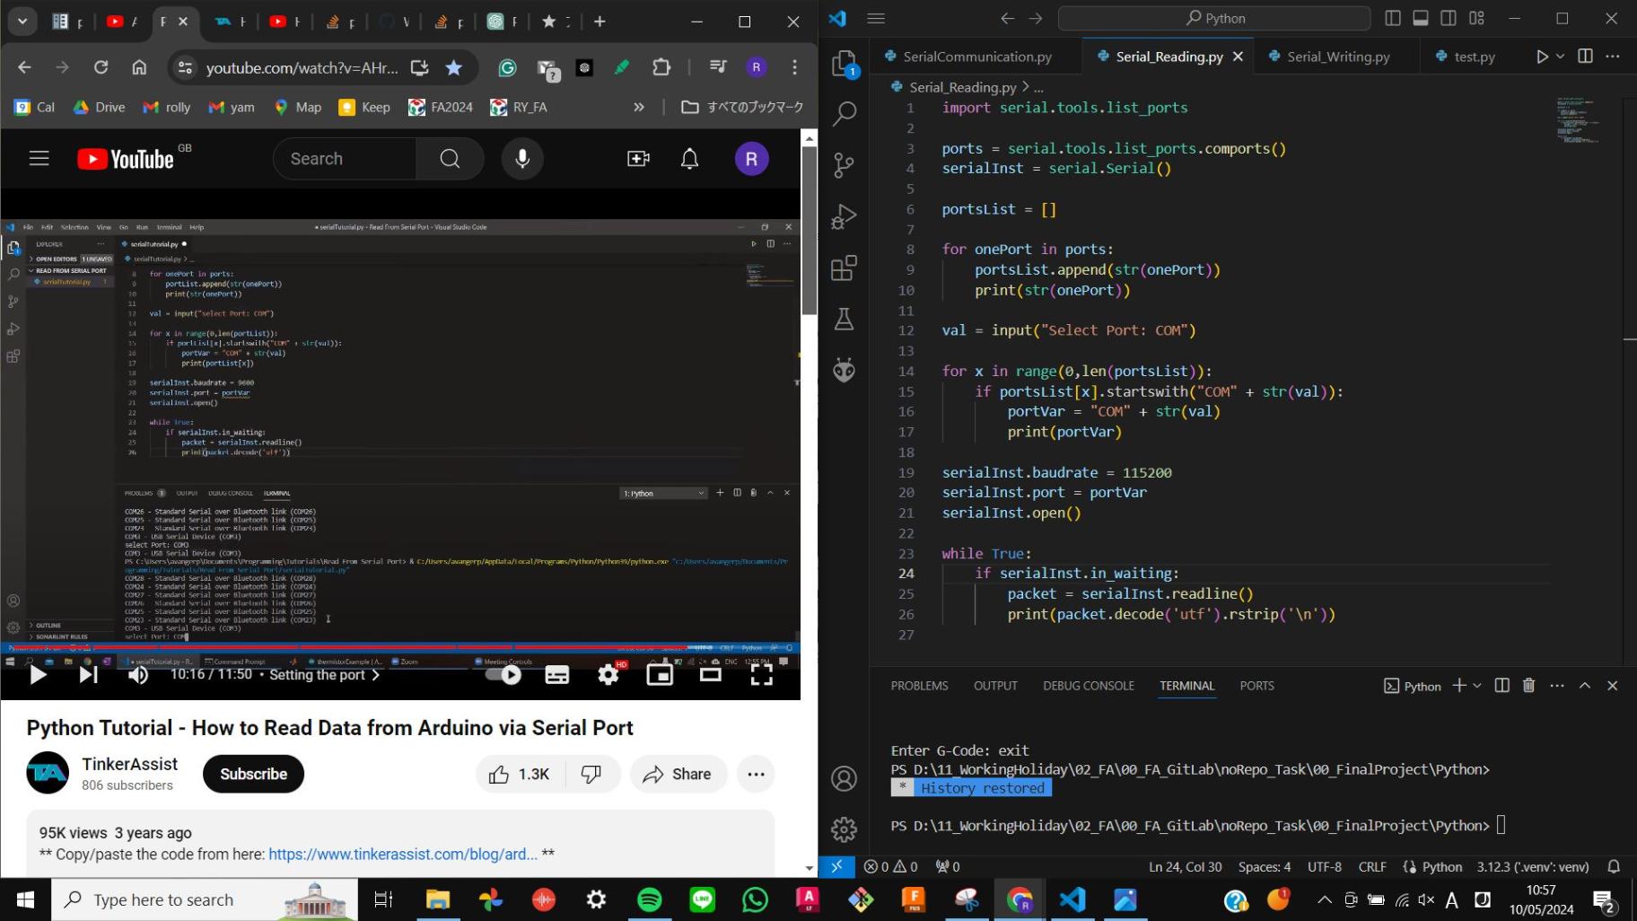Open Spotify from Windows taskbar
This screenshot has width=1637, height=921.
pyautogui.click(x=650, y=899)
